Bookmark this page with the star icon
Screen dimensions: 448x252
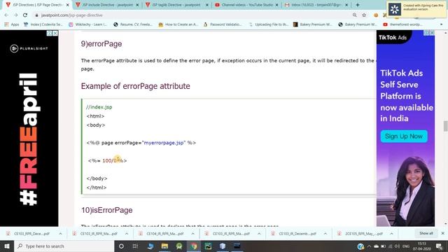point(364,15)
